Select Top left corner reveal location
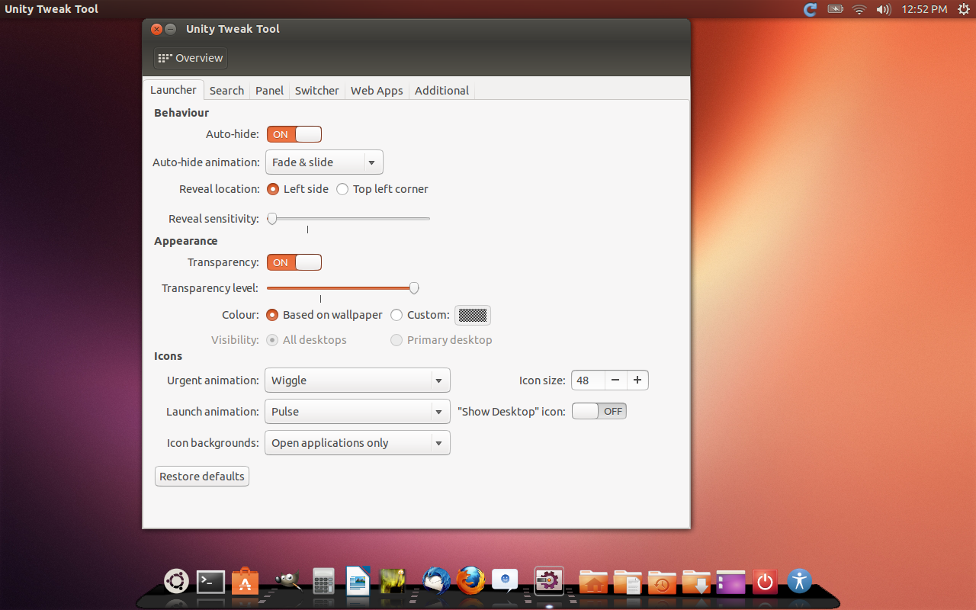Image resolution: width=976 pixels, height=610 pixels. (342, 188)
